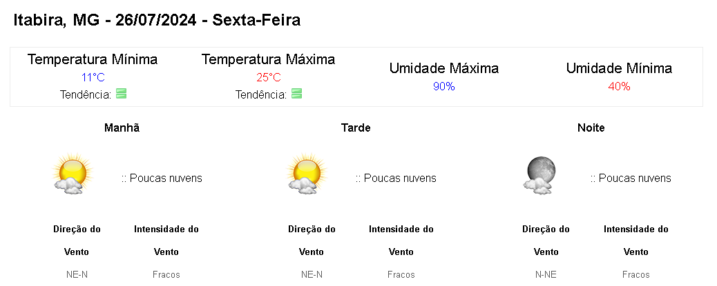This screenshot has width=717, height=286.
Task: Select the Noite period heading
Action: click(x=591, y=128)
